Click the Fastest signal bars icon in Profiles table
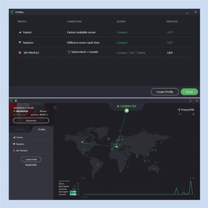 pos(20,32)
